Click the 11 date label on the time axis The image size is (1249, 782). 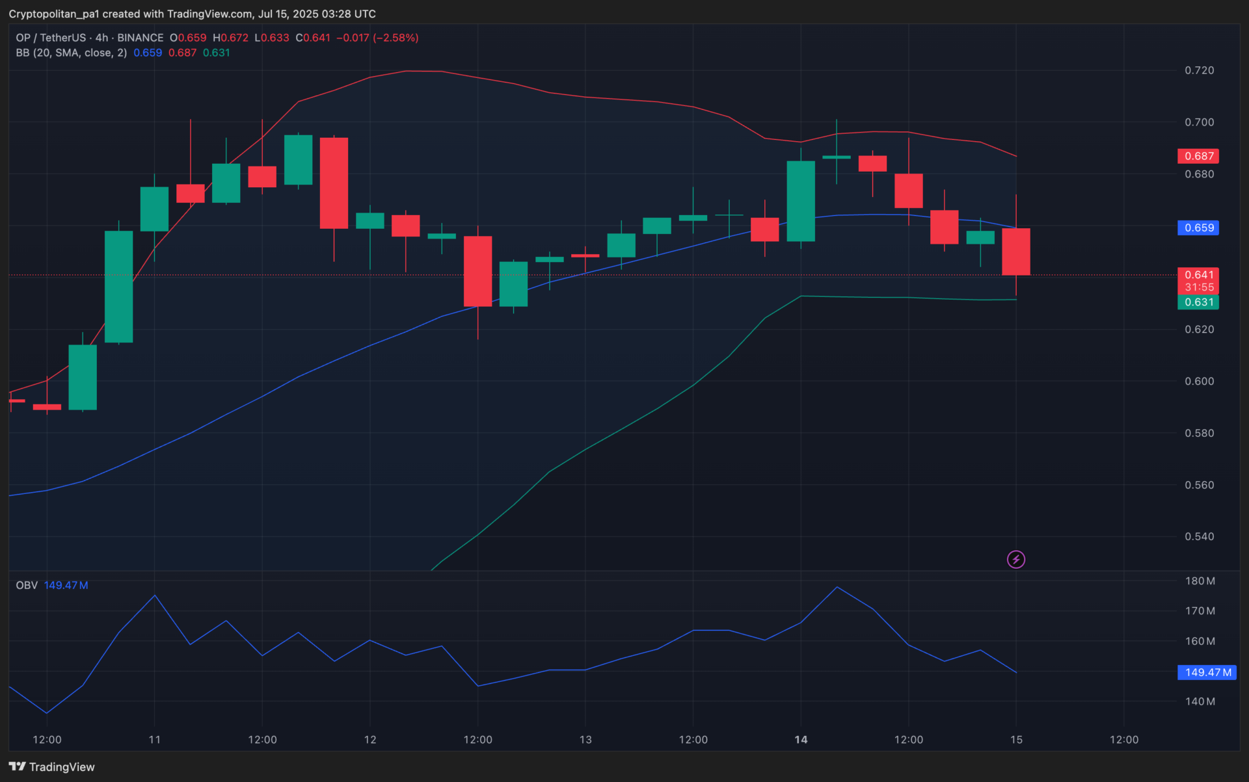tap(154, 739)
